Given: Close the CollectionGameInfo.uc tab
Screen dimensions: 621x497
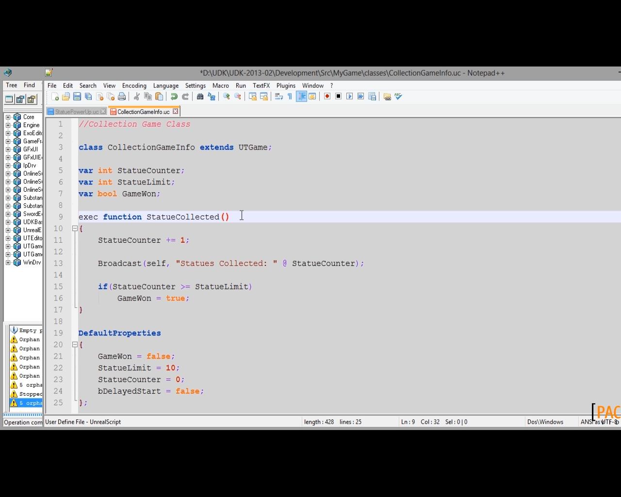Looking at the screenshot, I should (x=176, y=112).
